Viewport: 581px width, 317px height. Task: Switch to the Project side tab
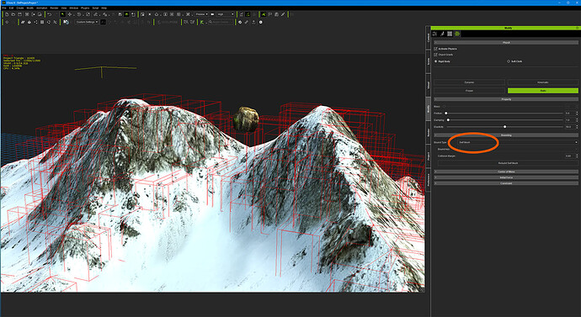[x=429, y=156]
